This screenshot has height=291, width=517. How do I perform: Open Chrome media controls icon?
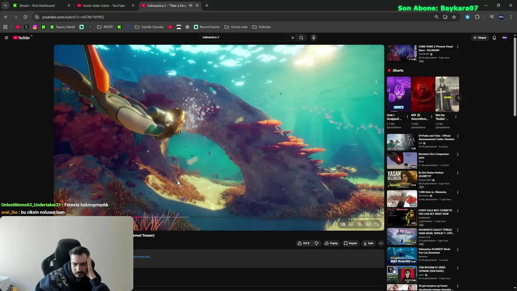click(x=492, y=17)
